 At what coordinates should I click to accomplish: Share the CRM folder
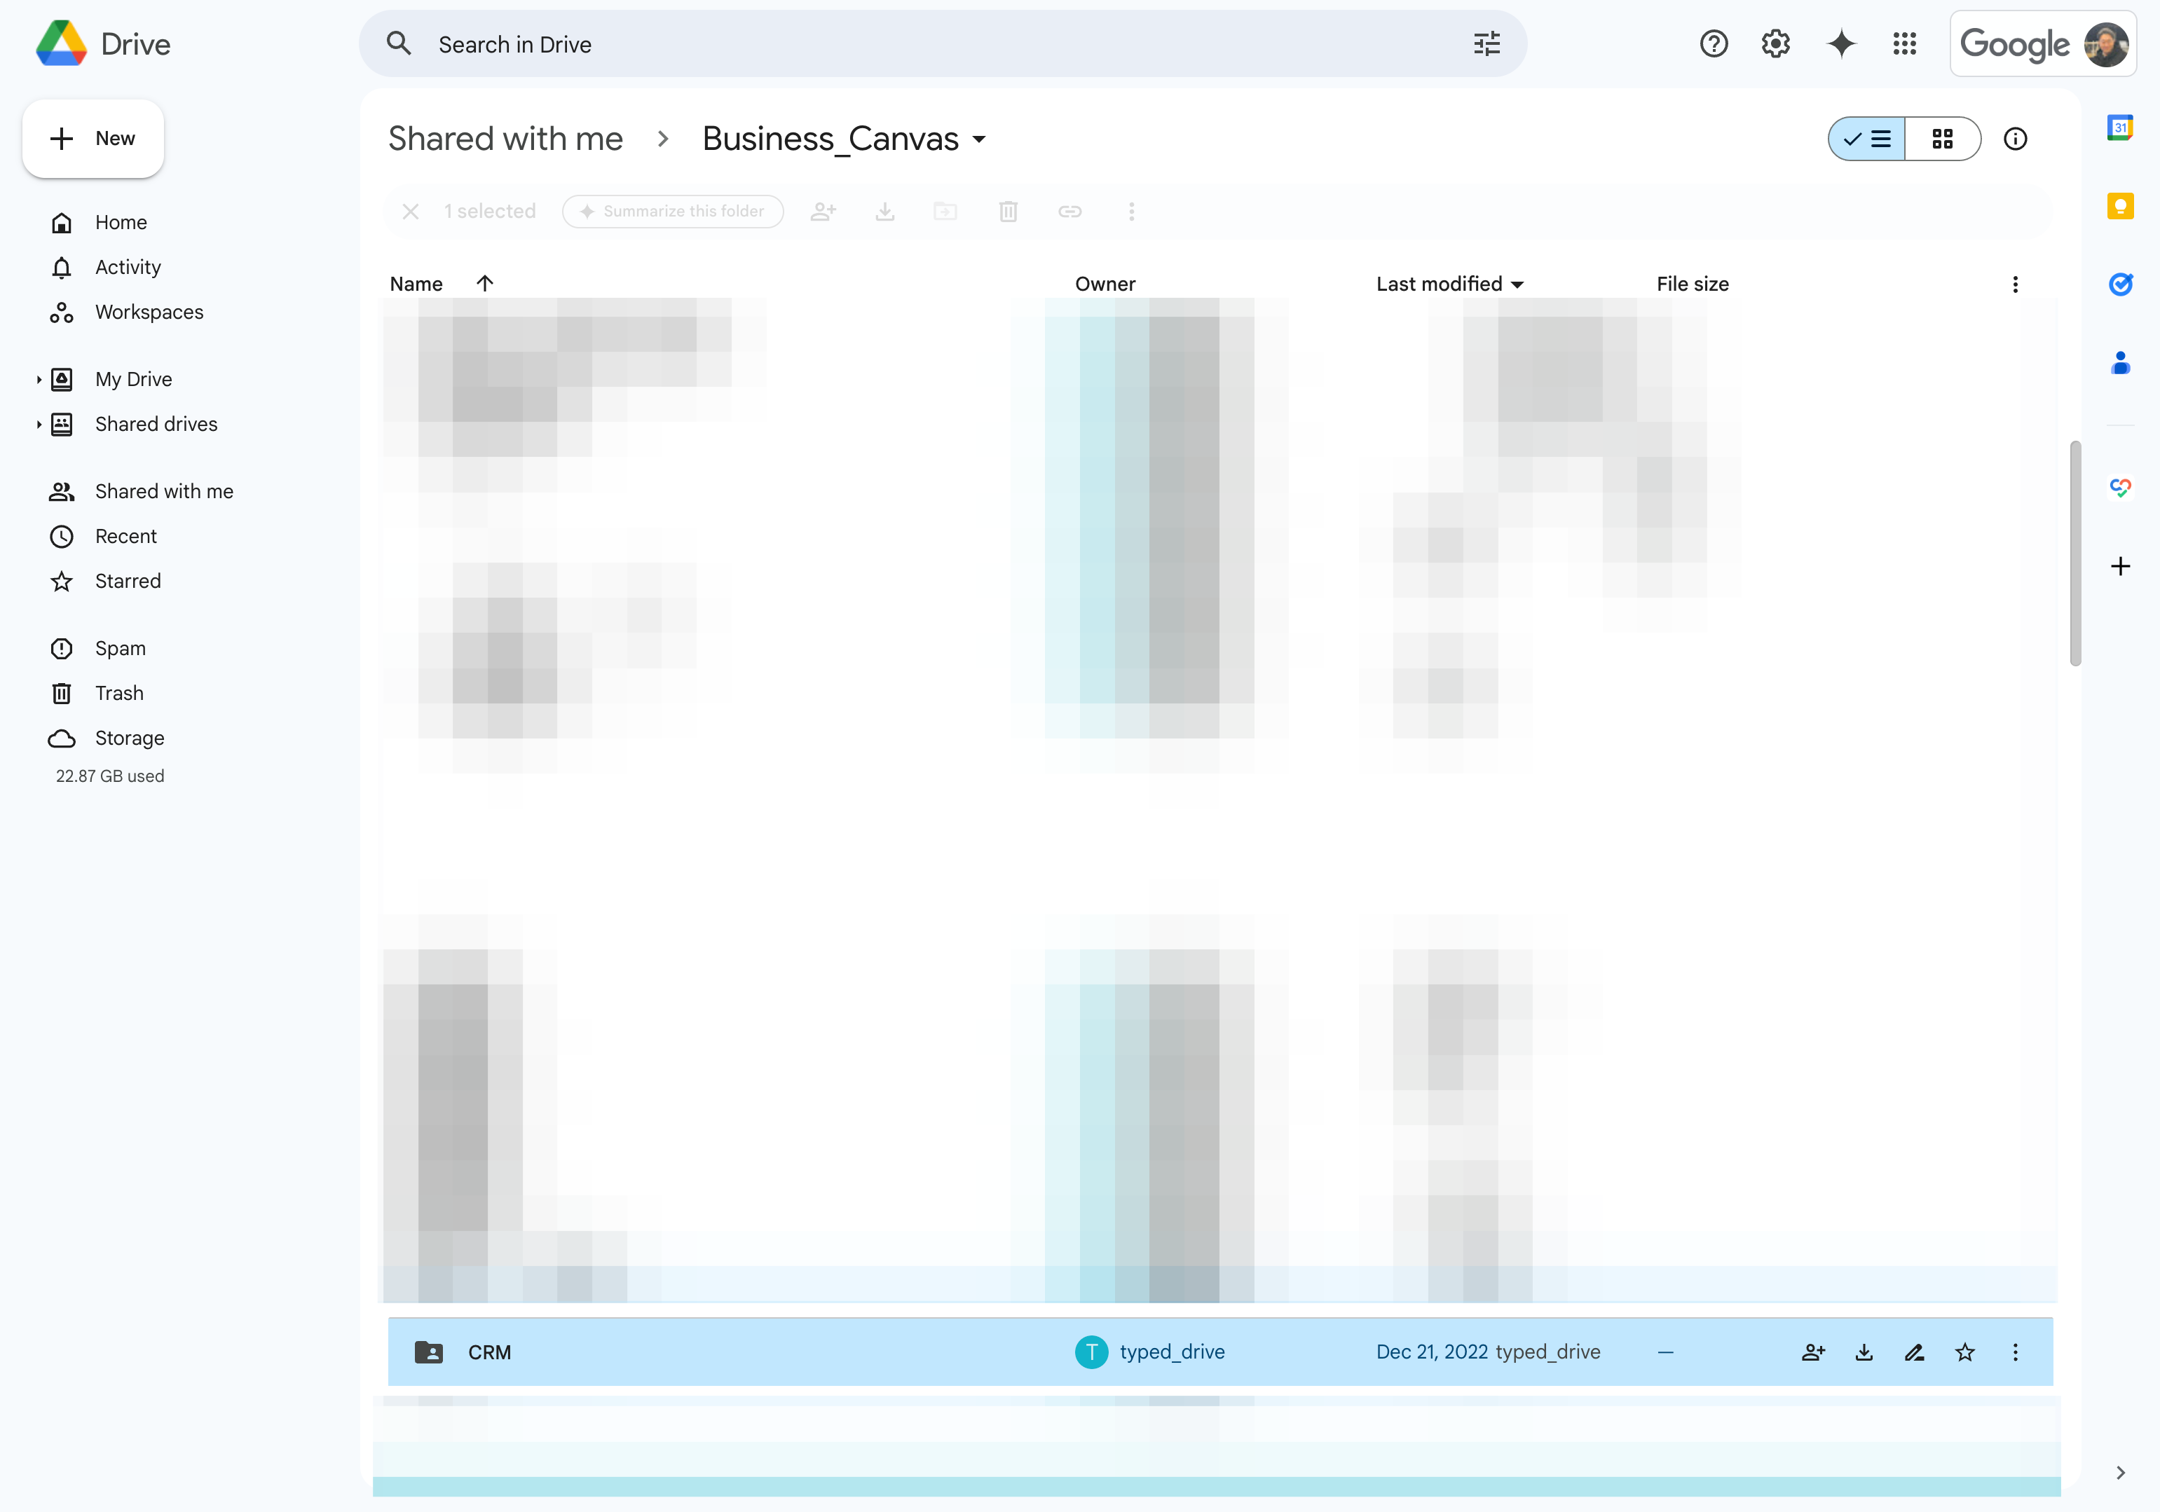click(x=1813, y=1352)
